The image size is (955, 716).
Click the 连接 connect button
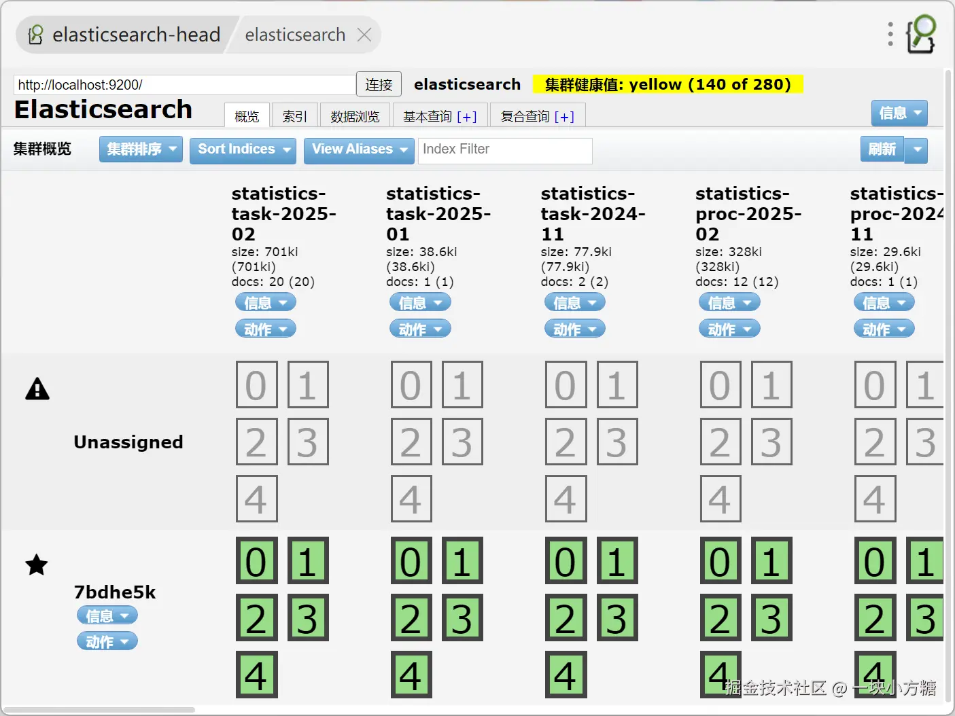379,84
